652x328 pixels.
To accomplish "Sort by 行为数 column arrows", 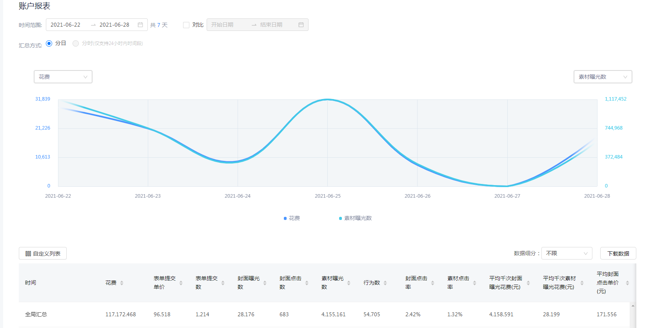I will click(385, 283).
